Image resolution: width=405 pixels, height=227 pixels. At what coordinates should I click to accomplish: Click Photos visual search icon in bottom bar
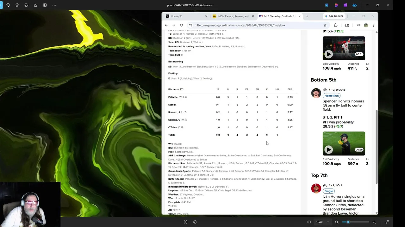186,222
